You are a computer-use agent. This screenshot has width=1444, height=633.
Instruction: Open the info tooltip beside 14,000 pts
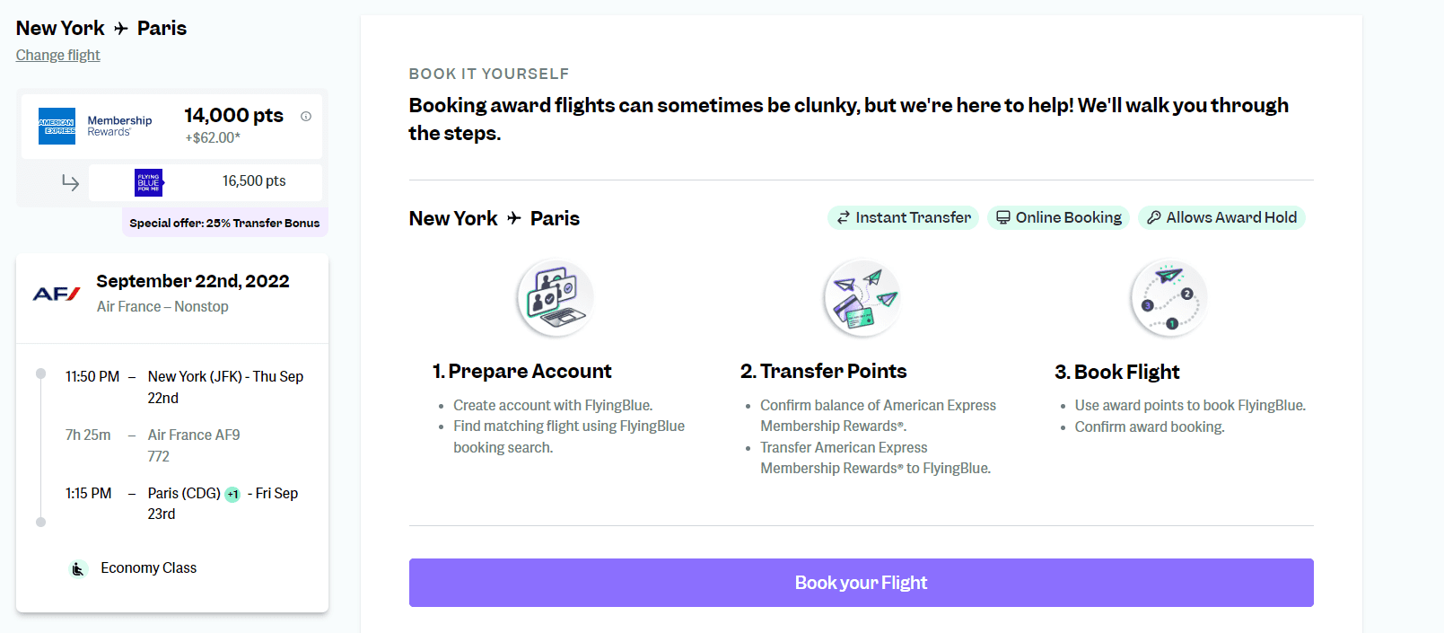click(x=304, y=116)
